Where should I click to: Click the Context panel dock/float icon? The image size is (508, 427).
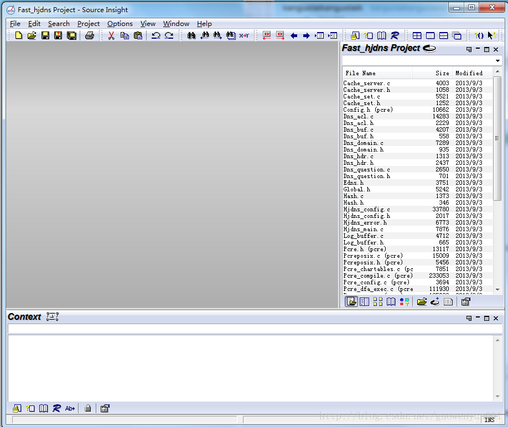pyautogui.click(x=469, y=318)
